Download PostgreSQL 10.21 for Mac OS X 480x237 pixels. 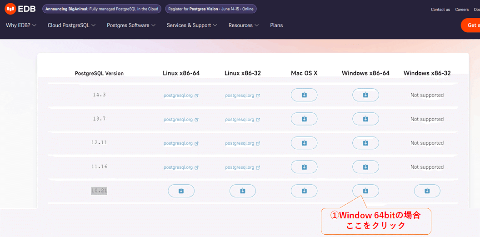click(x=304, y=191)
